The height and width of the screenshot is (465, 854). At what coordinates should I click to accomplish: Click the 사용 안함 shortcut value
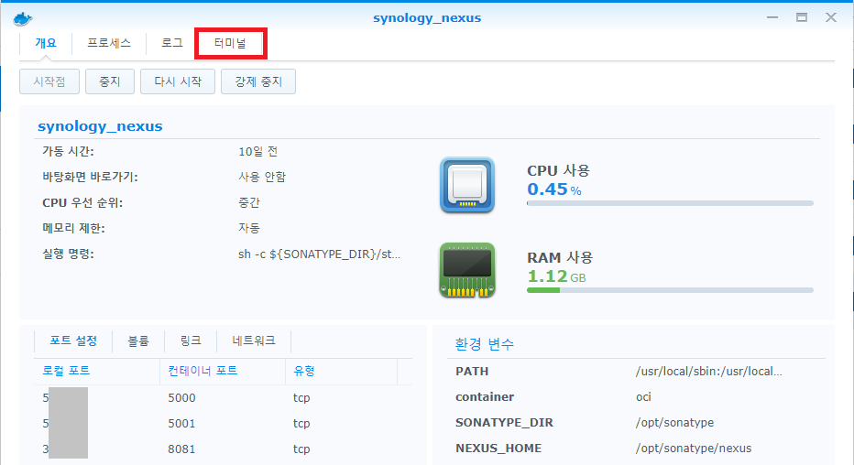[x=262, y=178]
